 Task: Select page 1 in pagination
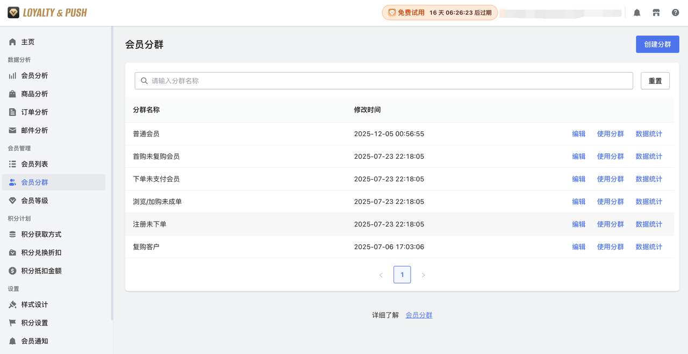point(402,274)
